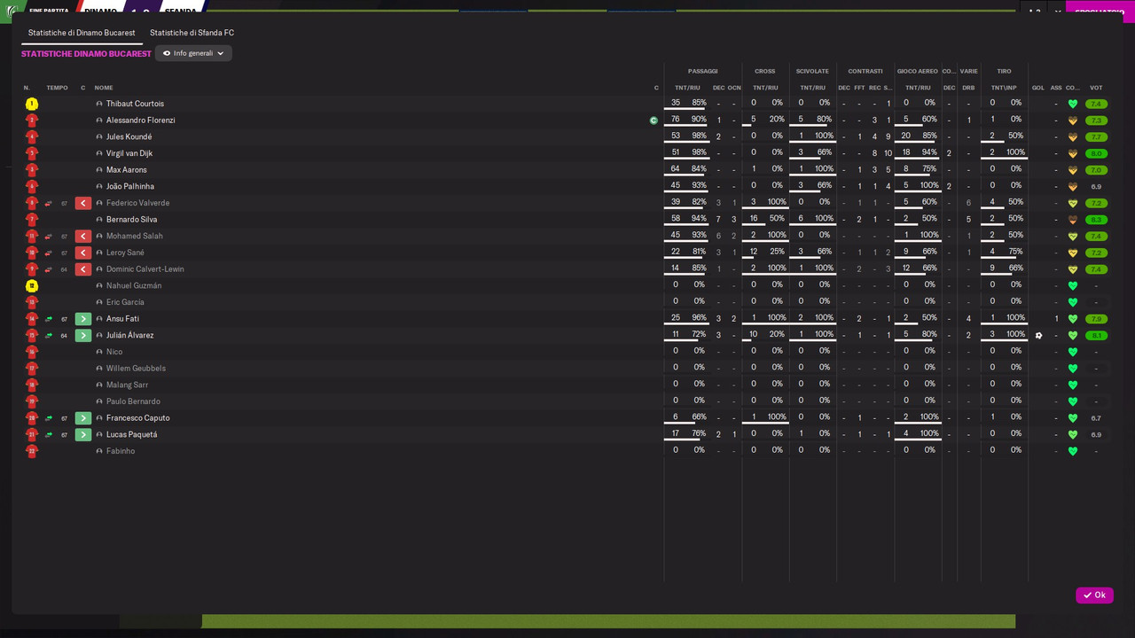Click the profile icon next to Willem Geubbels
This screenshot has width=1135, height=638.
(99, 369)
